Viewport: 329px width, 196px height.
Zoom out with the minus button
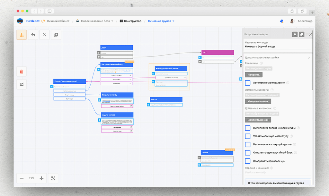point(22,178)
